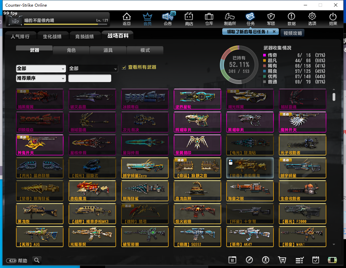Open the 任务 mission icon

251,19
